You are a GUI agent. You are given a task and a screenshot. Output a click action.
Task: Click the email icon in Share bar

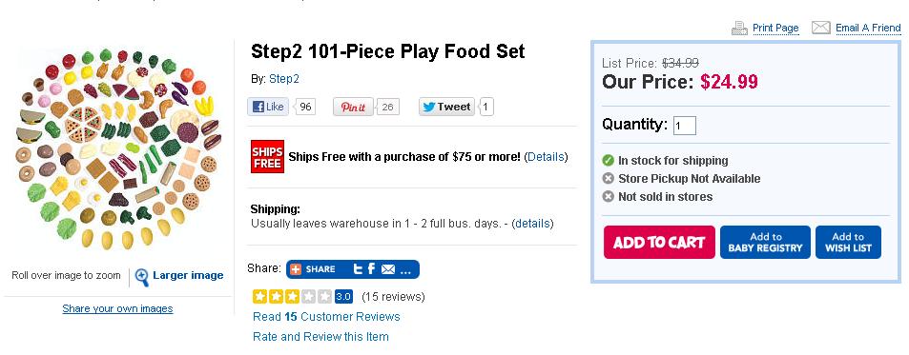click(x=388, y=269)
